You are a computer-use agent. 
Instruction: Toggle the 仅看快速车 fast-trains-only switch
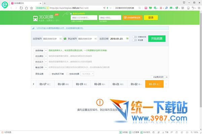[134, 37]
